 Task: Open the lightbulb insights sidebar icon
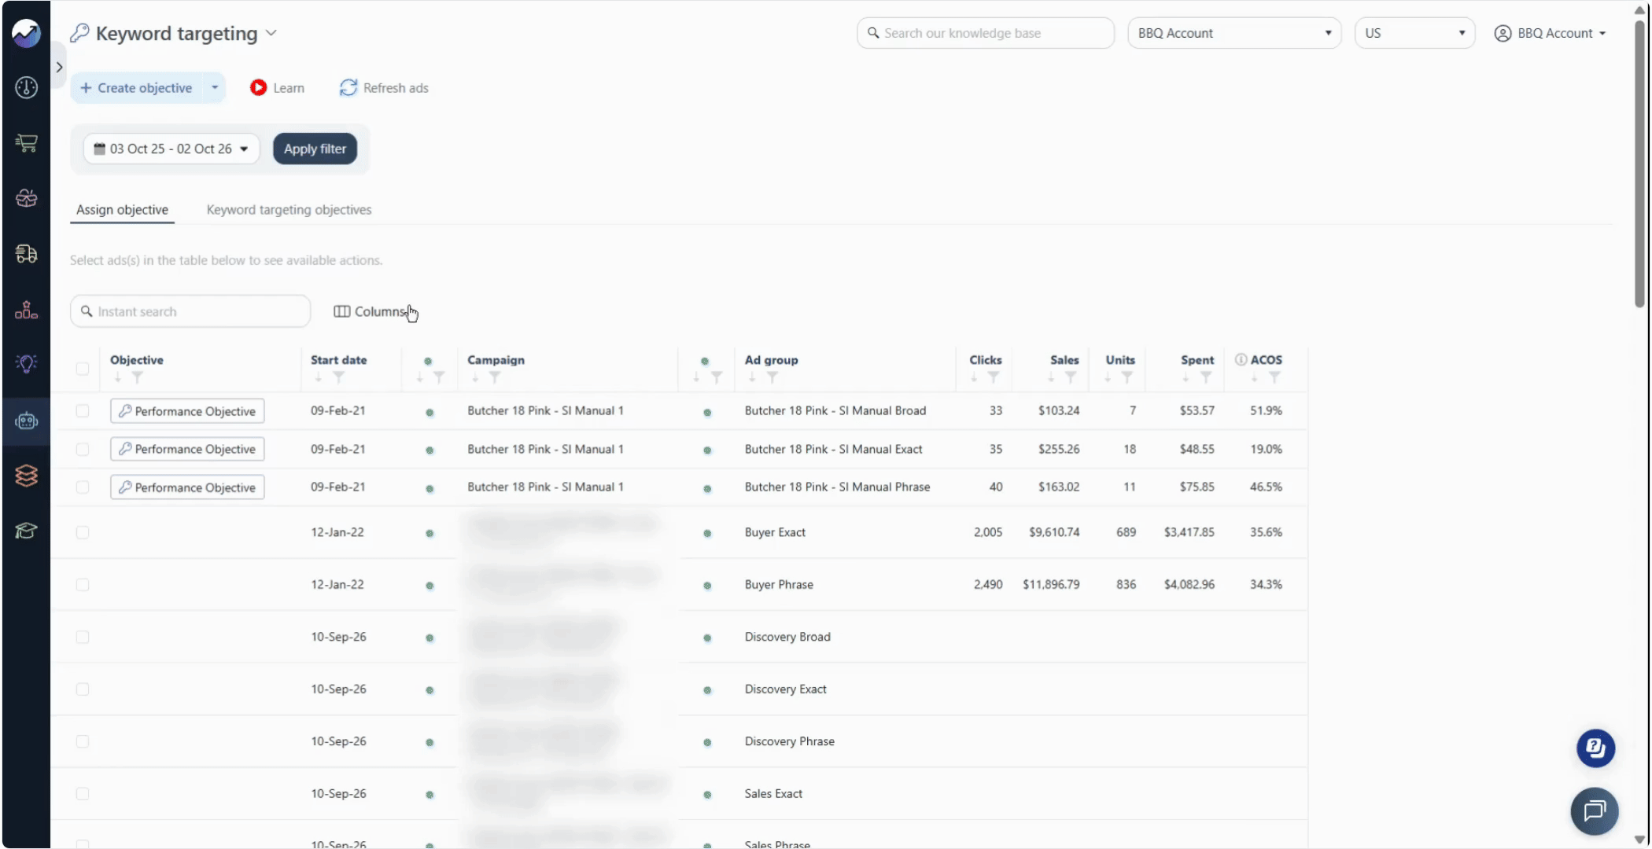(26, 363)
